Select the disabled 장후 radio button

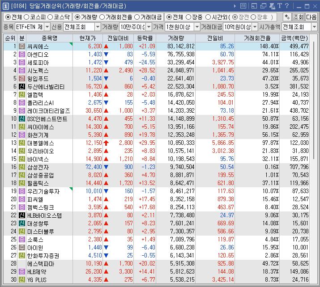click(x=253, y=17)
